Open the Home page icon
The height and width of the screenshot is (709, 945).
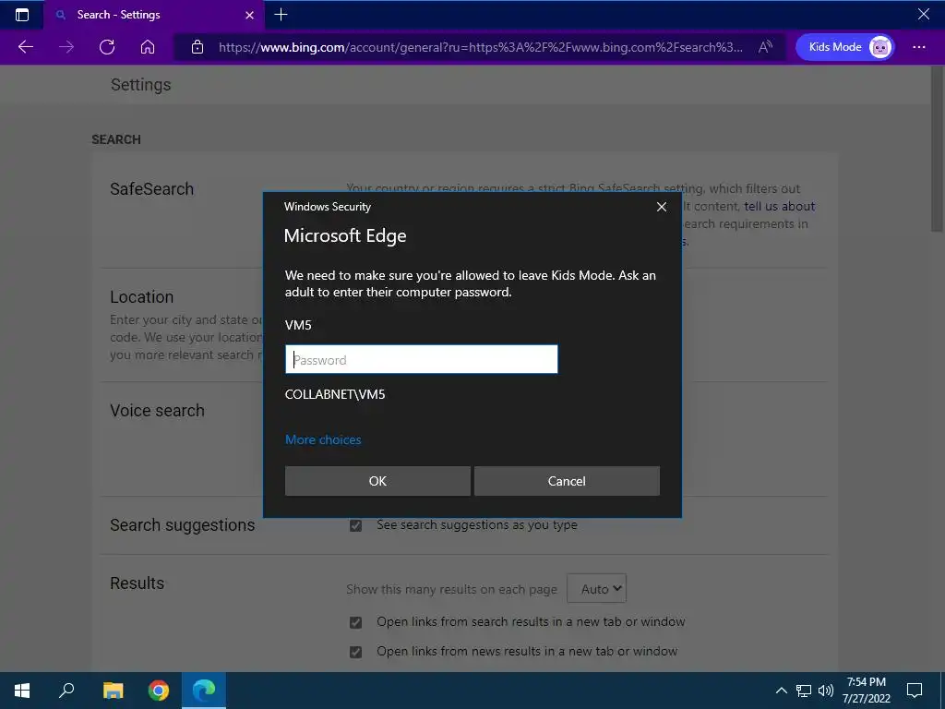point(148,47)
